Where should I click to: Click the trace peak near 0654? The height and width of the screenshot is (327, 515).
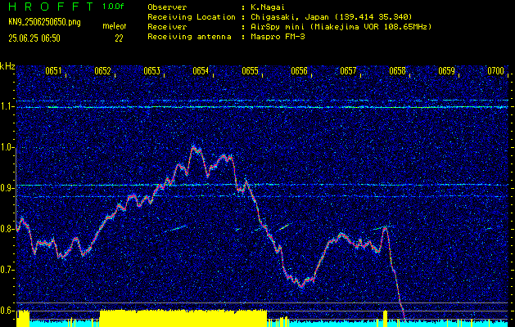coord(194,148)
